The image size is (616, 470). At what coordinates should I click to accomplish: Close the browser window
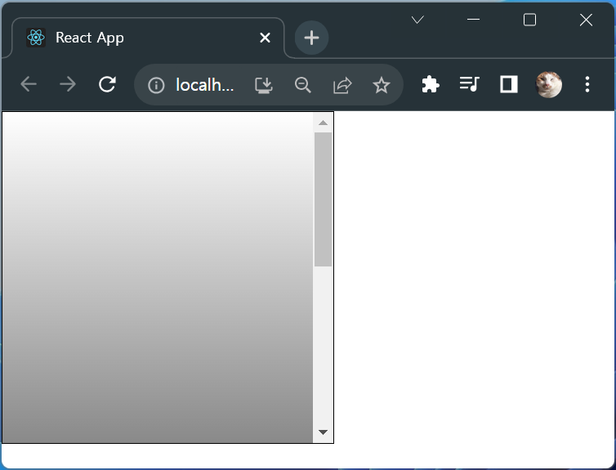pyautogui.click(x=586, y=20)
